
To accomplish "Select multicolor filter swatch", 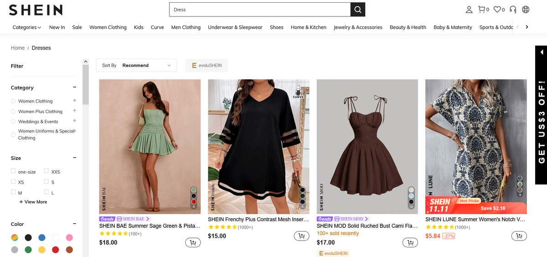I will (15, 237).
